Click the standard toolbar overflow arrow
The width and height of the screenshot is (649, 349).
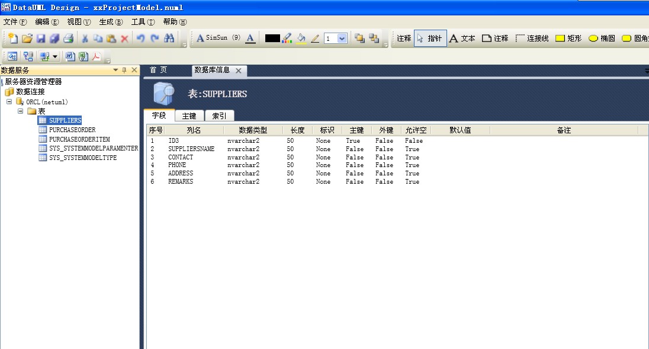(x=185, y=44)
